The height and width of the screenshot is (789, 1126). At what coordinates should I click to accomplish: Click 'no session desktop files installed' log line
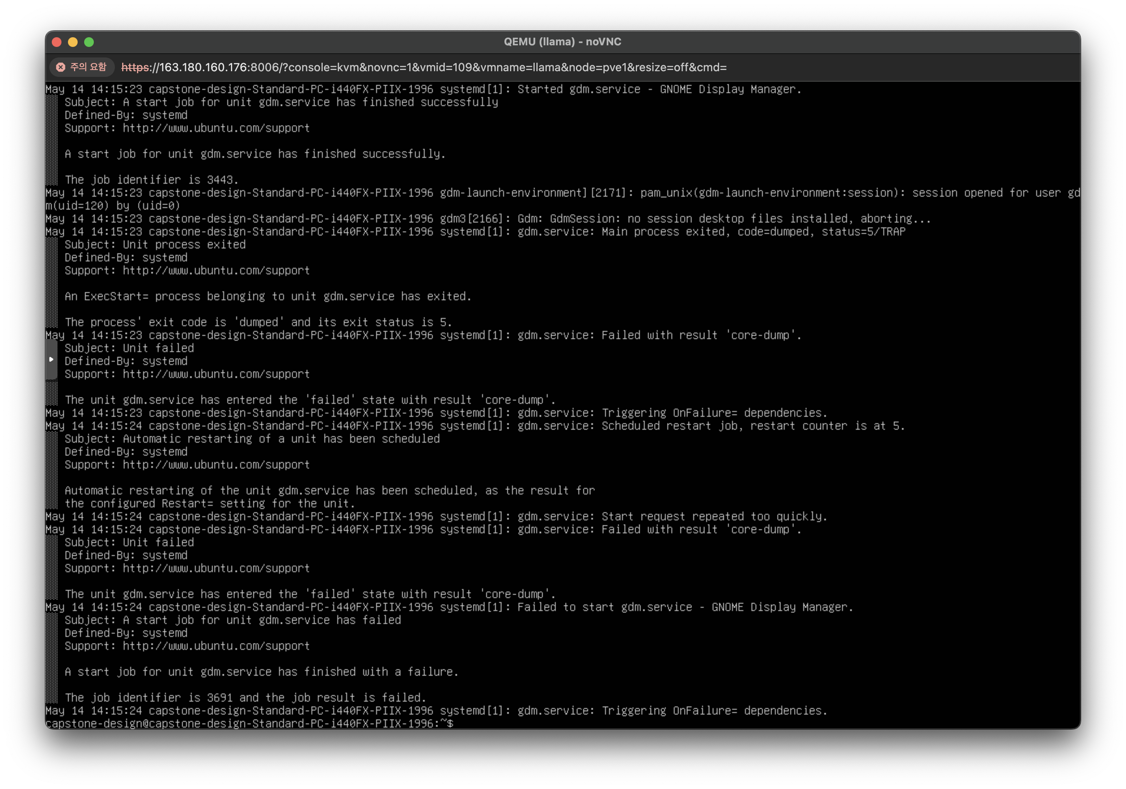click(x=738, y=218)
